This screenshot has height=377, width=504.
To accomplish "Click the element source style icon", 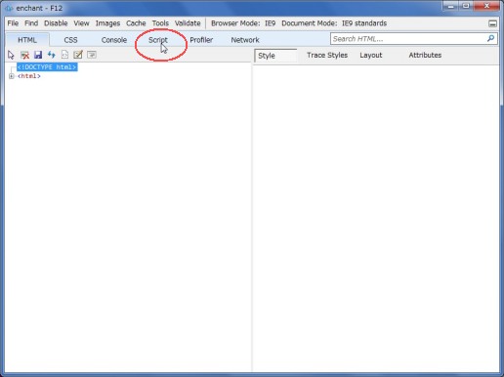I will (64, 55).
